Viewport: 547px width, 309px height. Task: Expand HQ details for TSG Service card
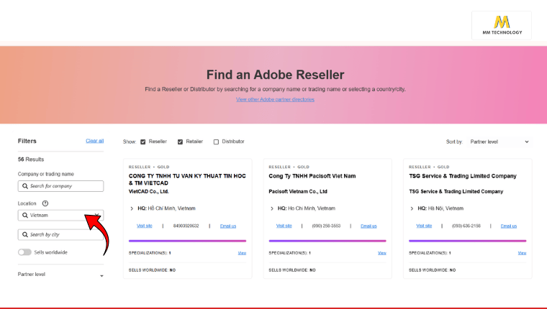coord(412,208)
